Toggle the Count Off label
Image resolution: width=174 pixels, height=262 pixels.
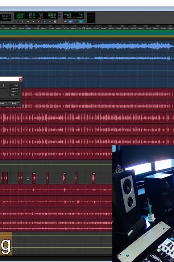[x=68, y=14]
